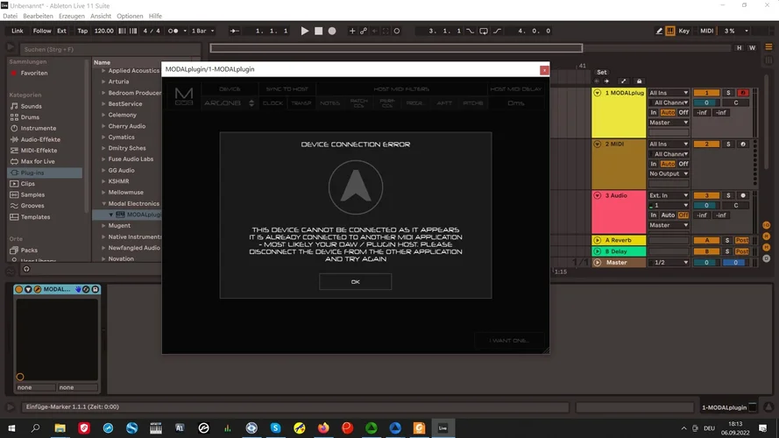This screenshot has height=438, width=779.
Task: Adjust track 3 Audio pan control
Action: click(x=736, y=206)
